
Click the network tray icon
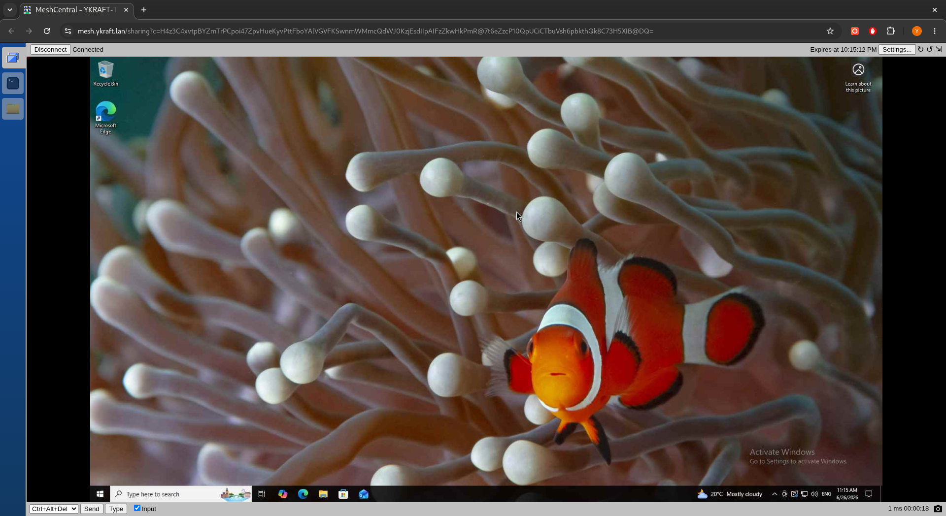(804, 494)
